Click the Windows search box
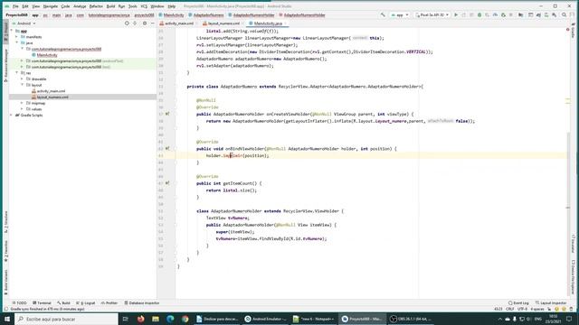The height and width of the screenshot is (325, 579). click(x=66, y=319)
